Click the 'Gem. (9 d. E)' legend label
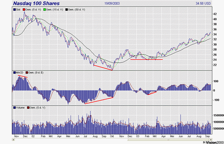 36,73
